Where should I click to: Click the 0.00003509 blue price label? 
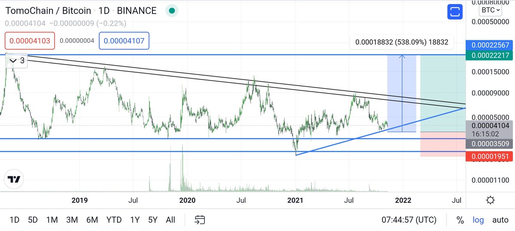pyautogui.click(x=490, y=143)
